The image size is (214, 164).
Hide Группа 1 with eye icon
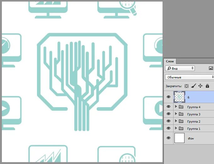pyautogui.click(x=169, y=128)
